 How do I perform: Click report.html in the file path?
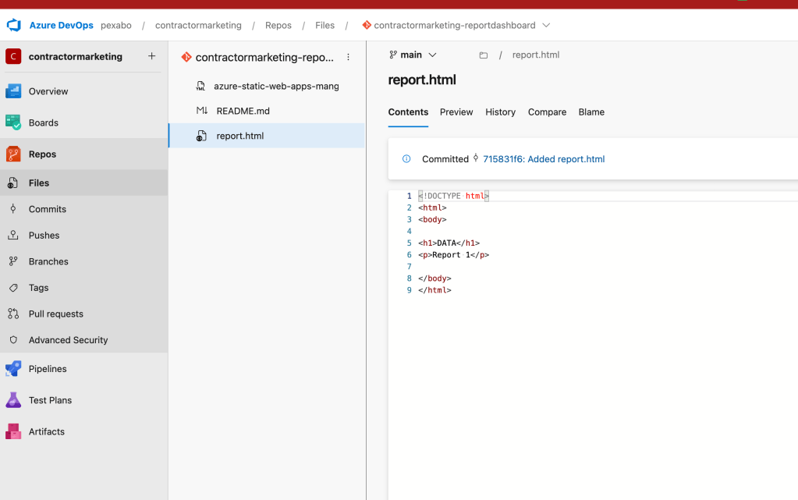click(x=535, y=55)
